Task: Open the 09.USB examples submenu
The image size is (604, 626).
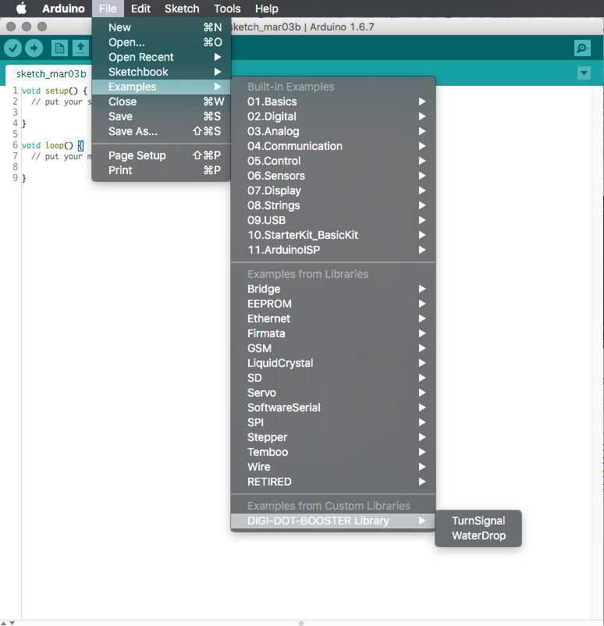Action: [333, 220]
